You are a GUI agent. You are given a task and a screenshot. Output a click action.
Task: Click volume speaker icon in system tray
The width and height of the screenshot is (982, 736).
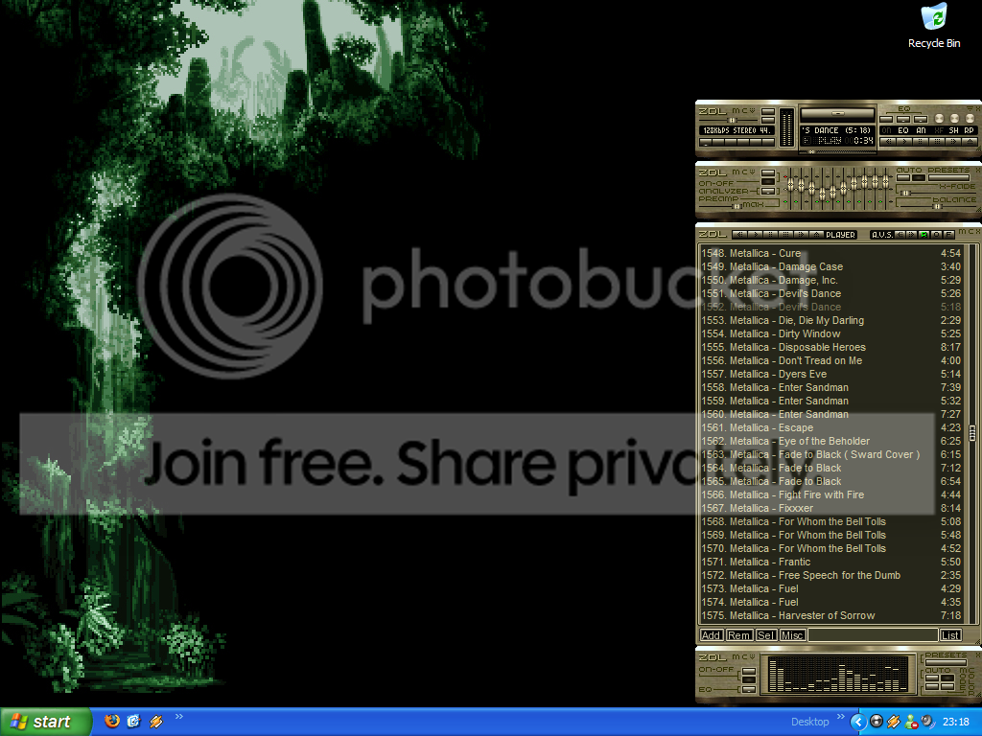click(x=927, y=723)
